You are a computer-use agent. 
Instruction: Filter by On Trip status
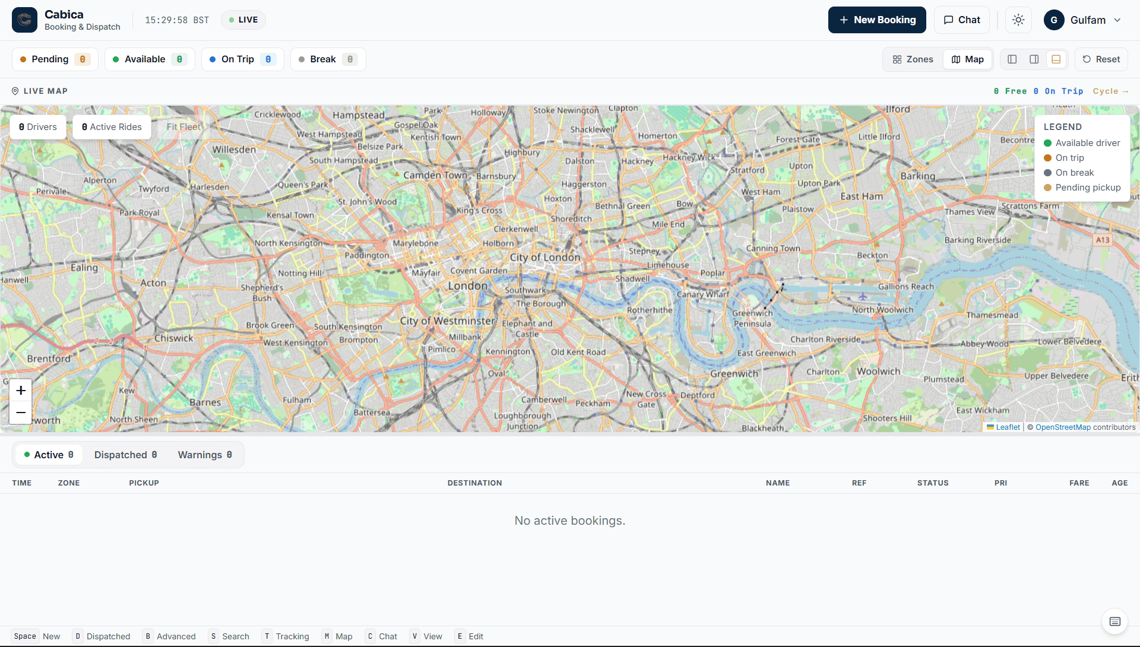pyautogui.click(x=242, y=59)
